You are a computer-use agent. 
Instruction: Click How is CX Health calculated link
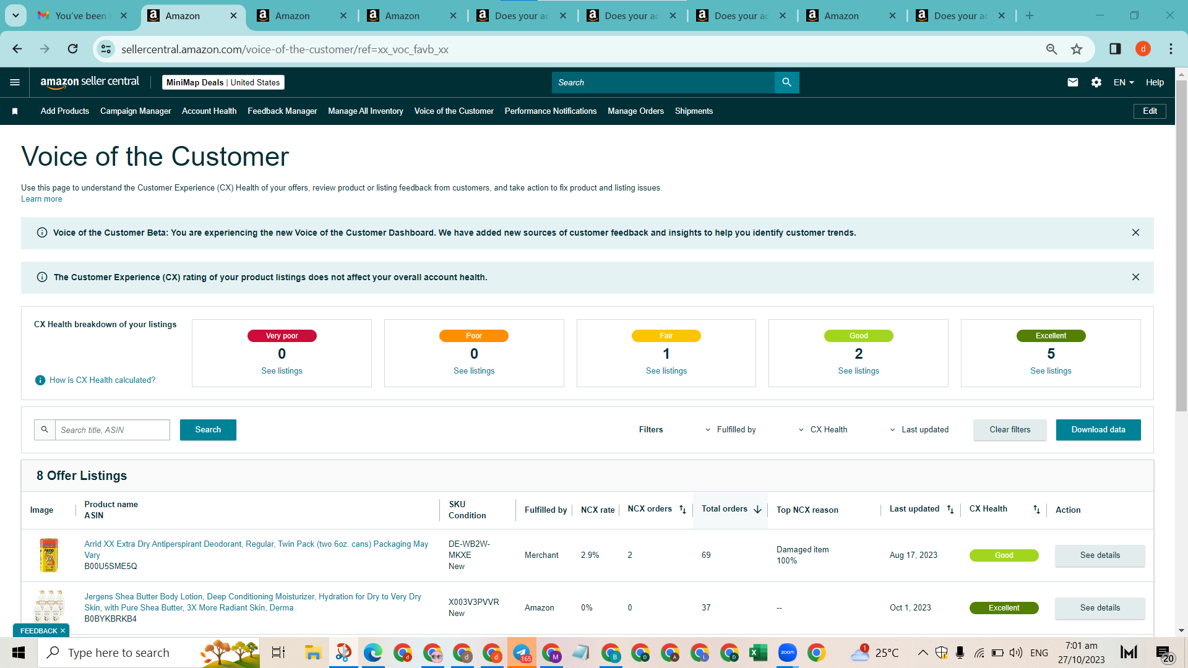click(103, 380)
